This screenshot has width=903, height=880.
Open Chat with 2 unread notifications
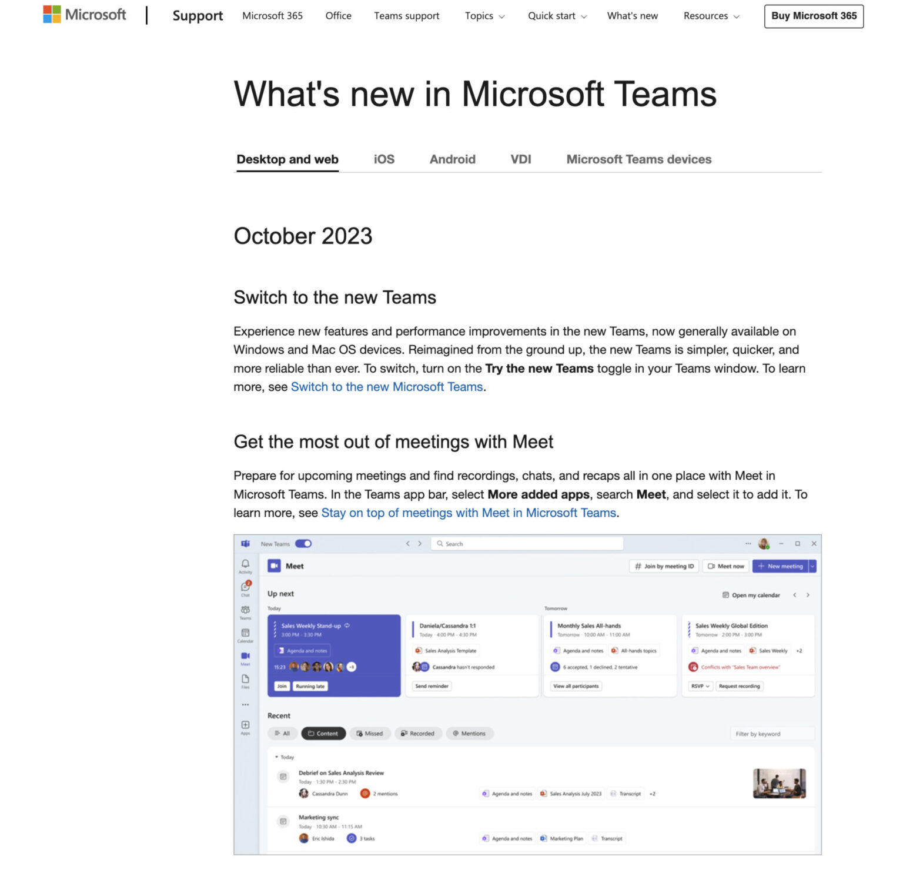point(245,585)
